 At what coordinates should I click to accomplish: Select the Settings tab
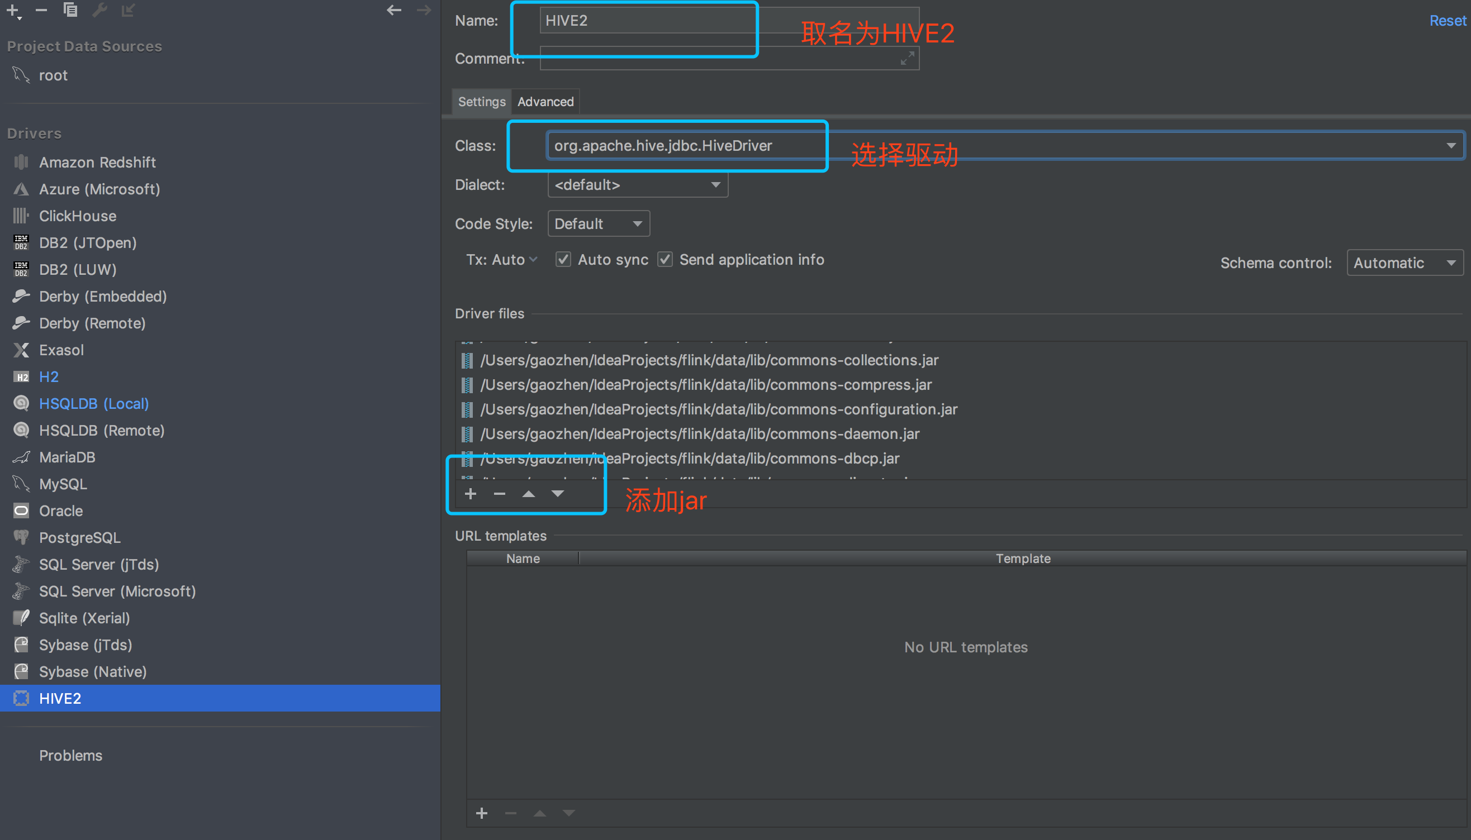[x=481, y=102]
